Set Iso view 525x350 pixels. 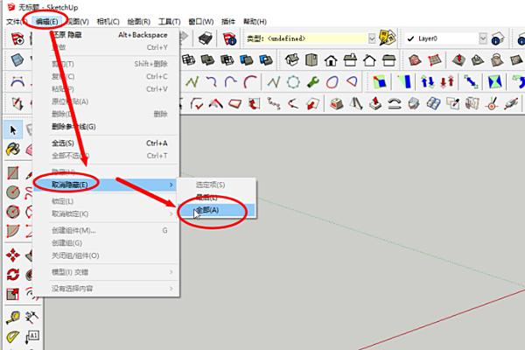[x=291, y=60]
